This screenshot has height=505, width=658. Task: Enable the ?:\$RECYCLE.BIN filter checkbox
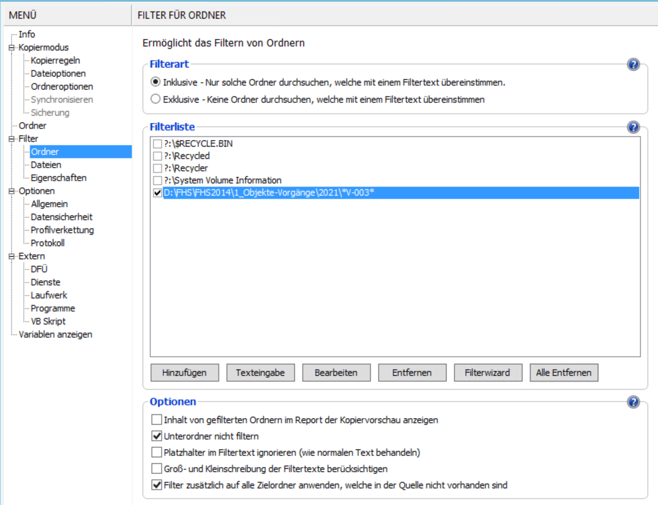click(x=157, y=144)
